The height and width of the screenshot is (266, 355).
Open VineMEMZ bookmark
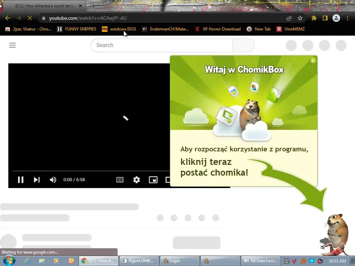[291, 29]
